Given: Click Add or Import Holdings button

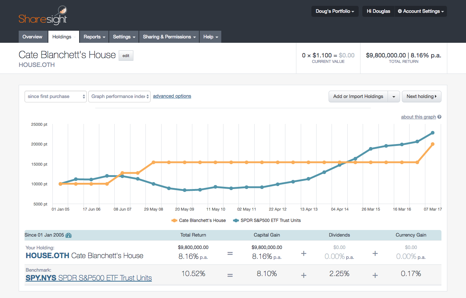Looking at the screenshot, I should click(358, 97).
